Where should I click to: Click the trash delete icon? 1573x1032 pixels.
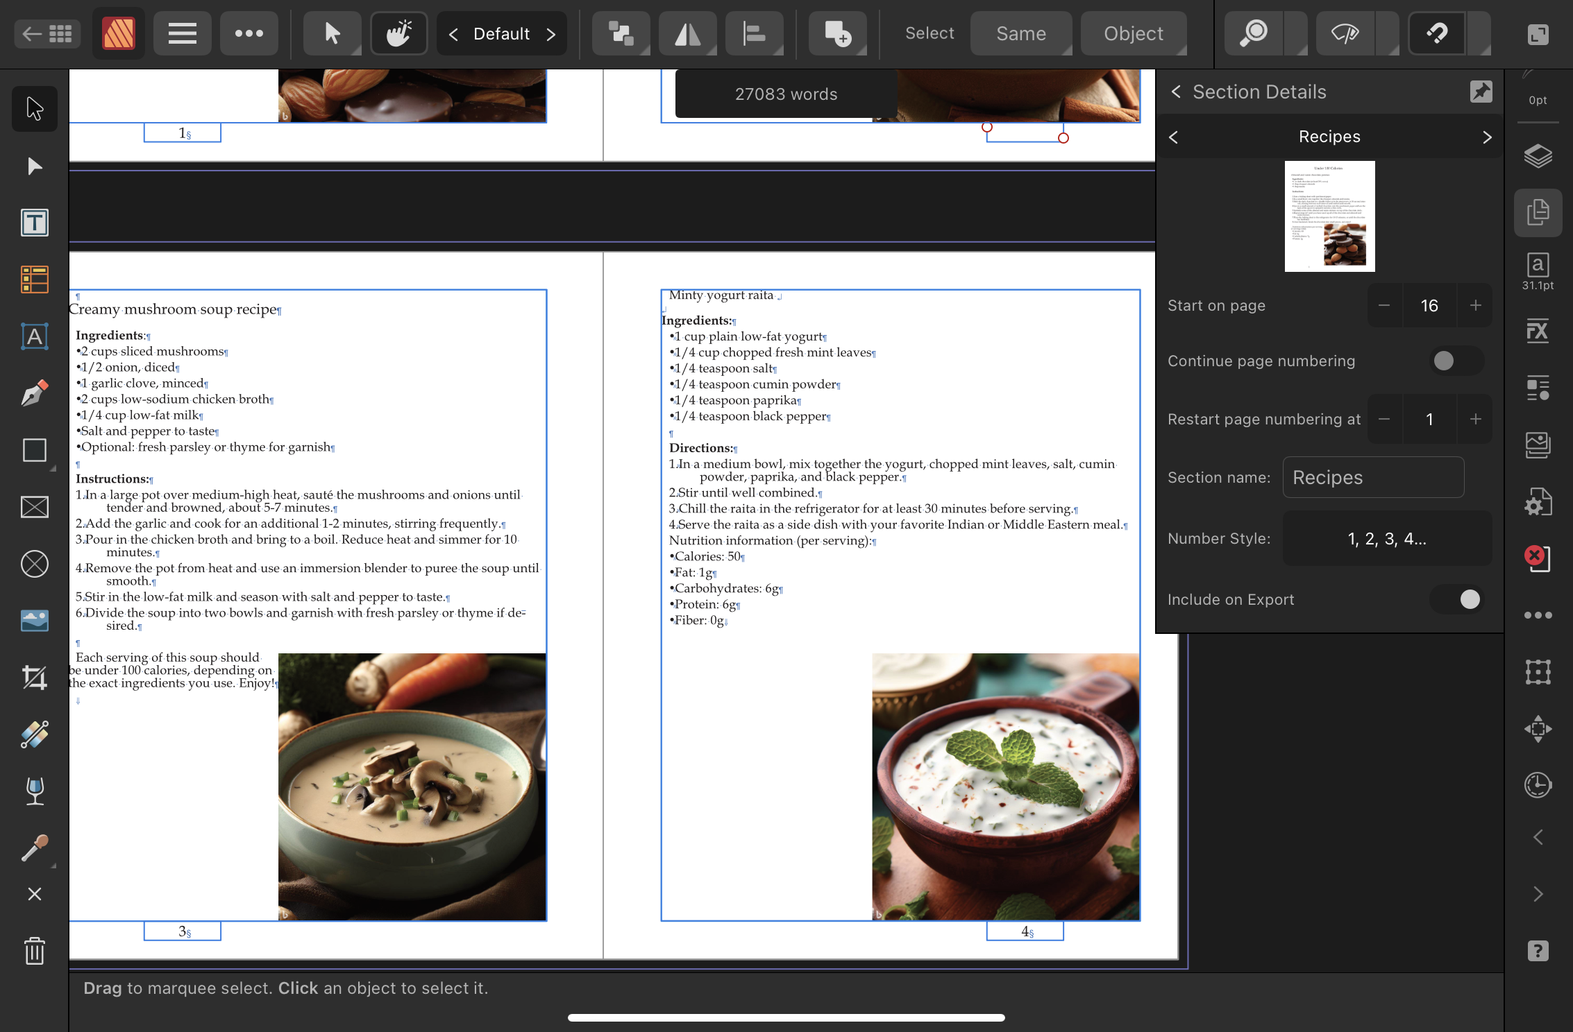[x=34, y=950]
